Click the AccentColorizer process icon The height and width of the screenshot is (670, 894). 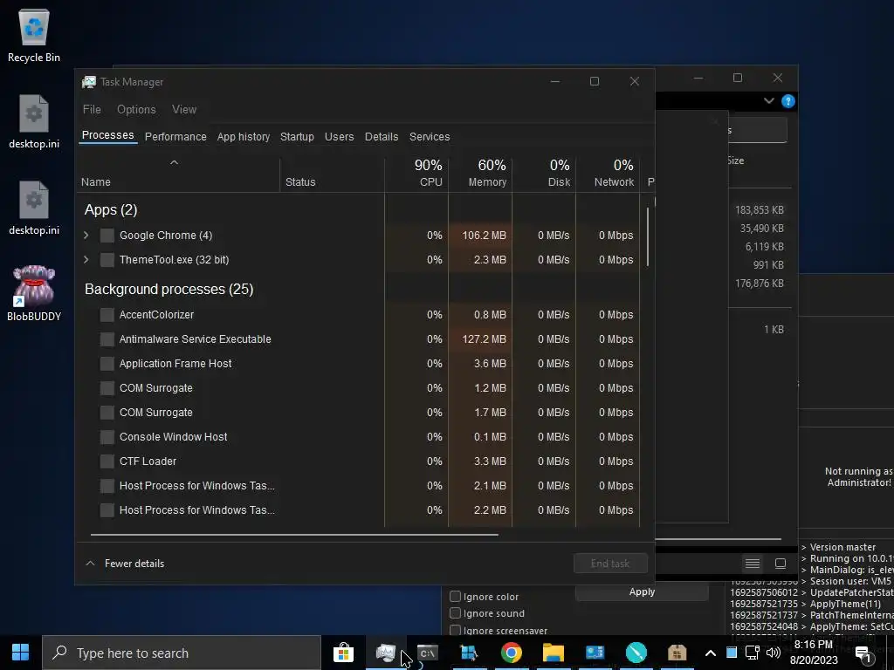(107, 314)
